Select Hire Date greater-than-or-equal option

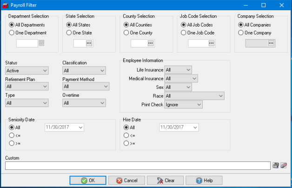click(x=126, y=143)
